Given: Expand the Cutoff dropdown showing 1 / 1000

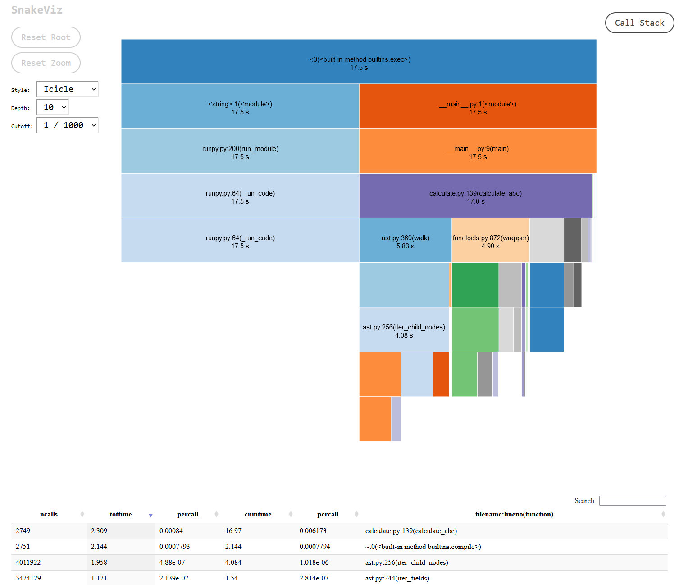Looking at the screenshot, I should click(68, 125).
